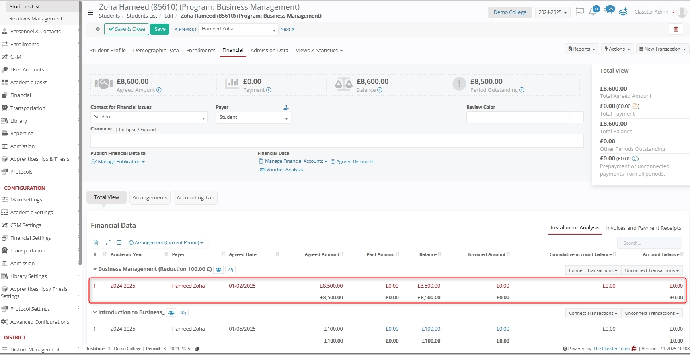Open the New Transaction dropdown
The height and width of the screenshot is (355, 690).
[x=662, y=49]
